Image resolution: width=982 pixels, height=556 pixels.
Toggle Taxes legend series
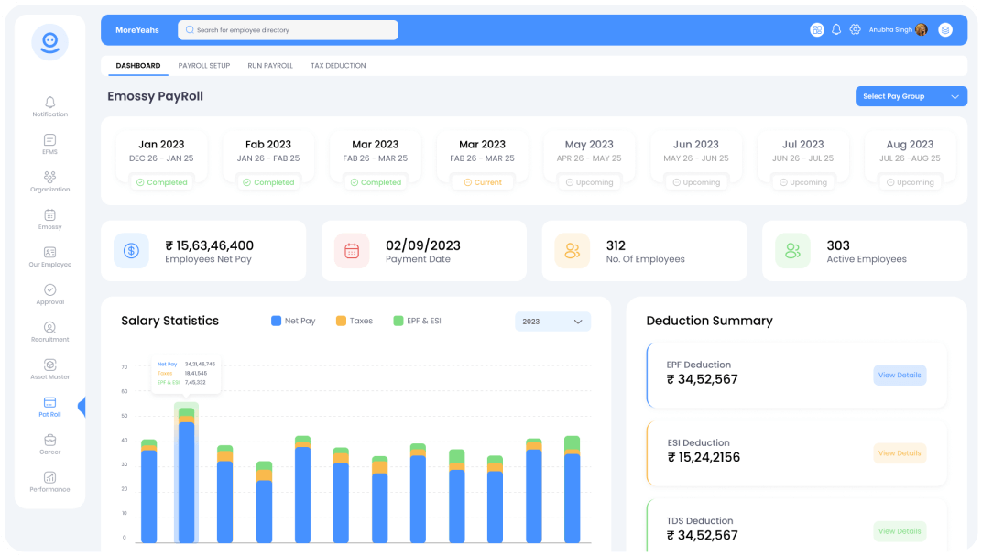[354, 322]
